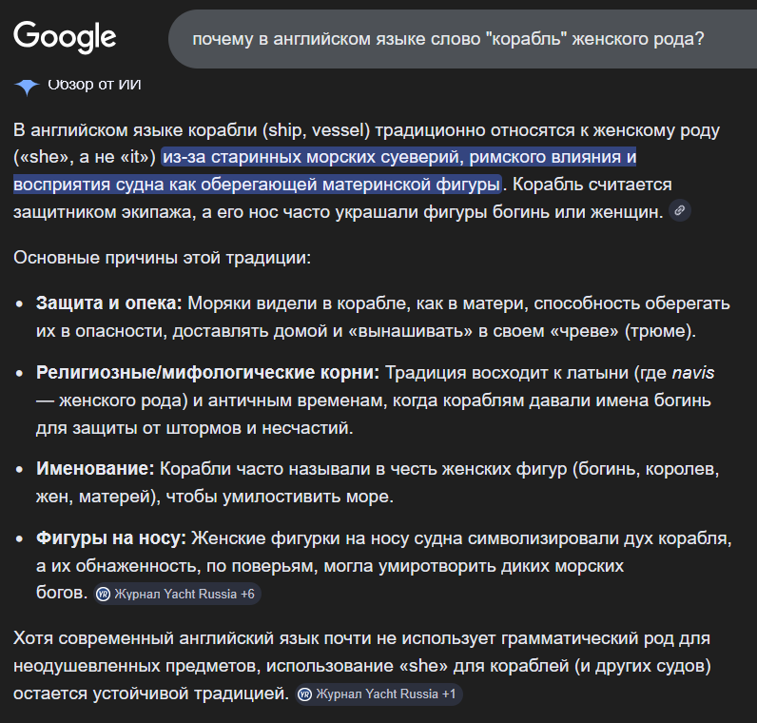Click the bullet point before "Именование"
This screenshot has width=757, height=723.
21,470
